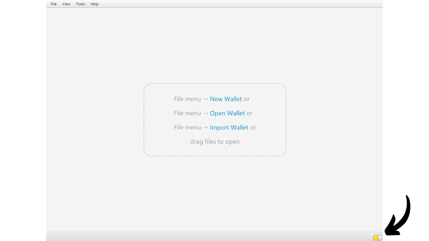Open the View menu

click(x=66, y=4)
